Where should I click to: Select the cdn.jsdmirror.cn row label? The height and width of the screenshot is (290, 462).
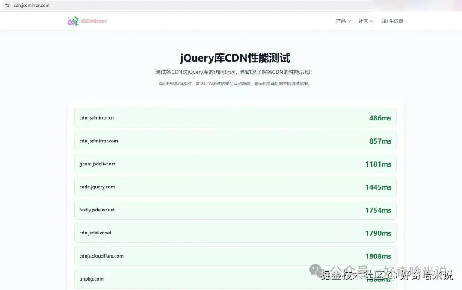click(96, 117)
